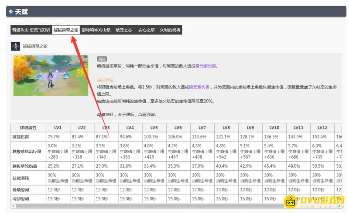Click the 详细属性 table header cell
349x213 pixels.
[28, 128]
